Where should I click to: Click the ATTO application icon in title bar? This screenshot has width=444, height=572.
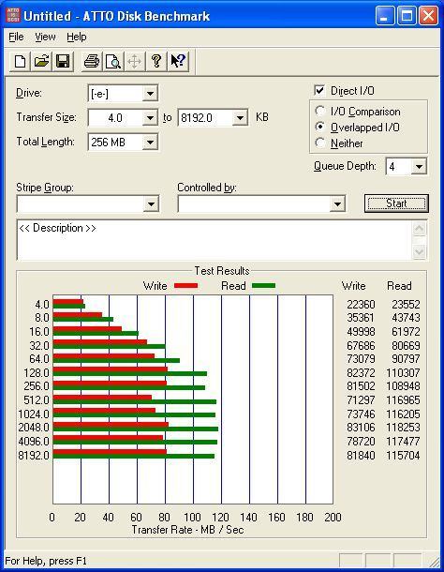tap(13, 15)
